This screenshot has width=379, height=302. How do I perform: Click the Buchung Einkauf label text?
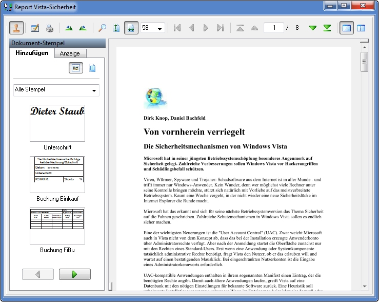[57, 199]
